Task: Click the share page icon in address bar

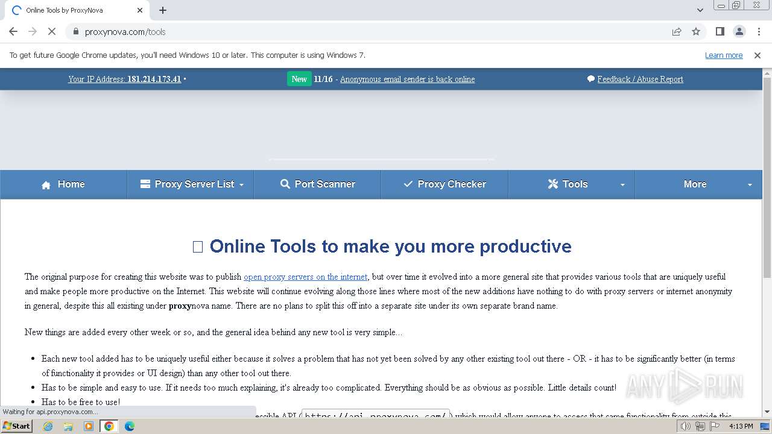Action: (677, 32)
